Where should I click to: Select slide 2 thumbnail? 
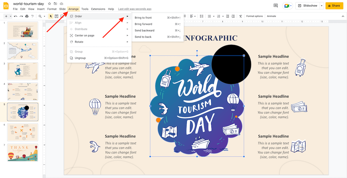coord(23,51)
